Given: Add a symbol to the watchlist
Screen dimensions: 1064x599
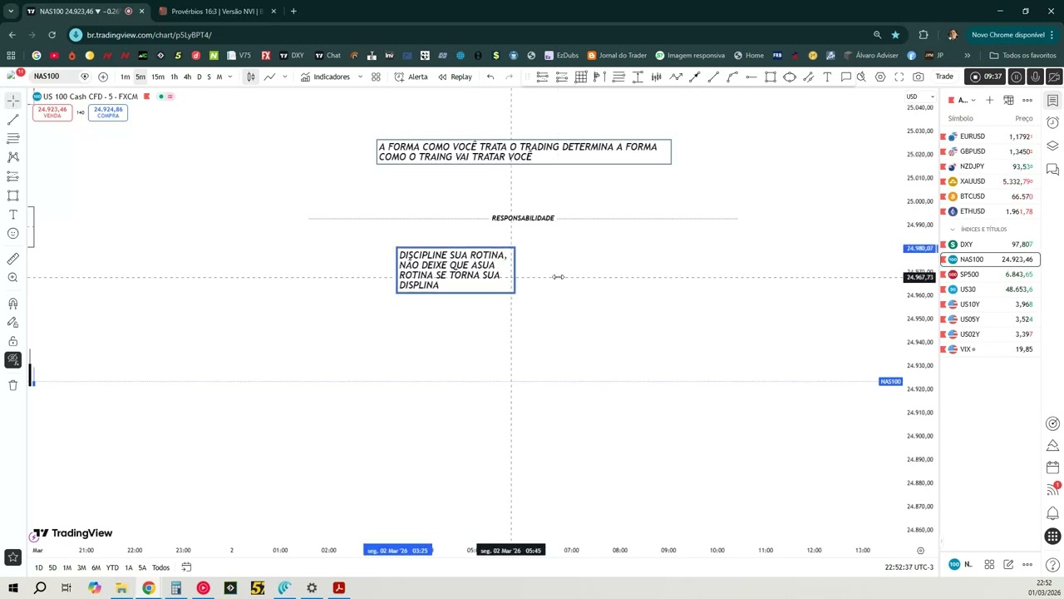Looking at the screenshot, I should 989,100.
